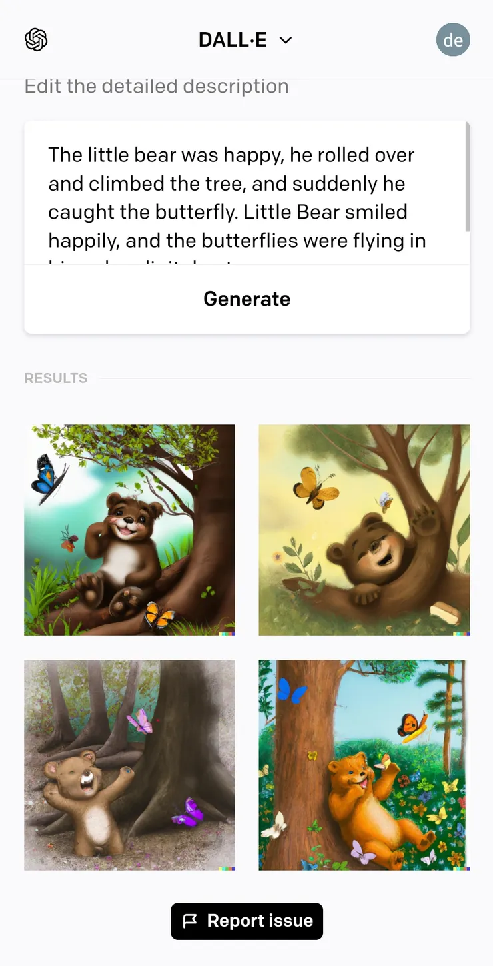
Task: Click the 'Edit the detailed description' heading
Action: click(157, 87)
